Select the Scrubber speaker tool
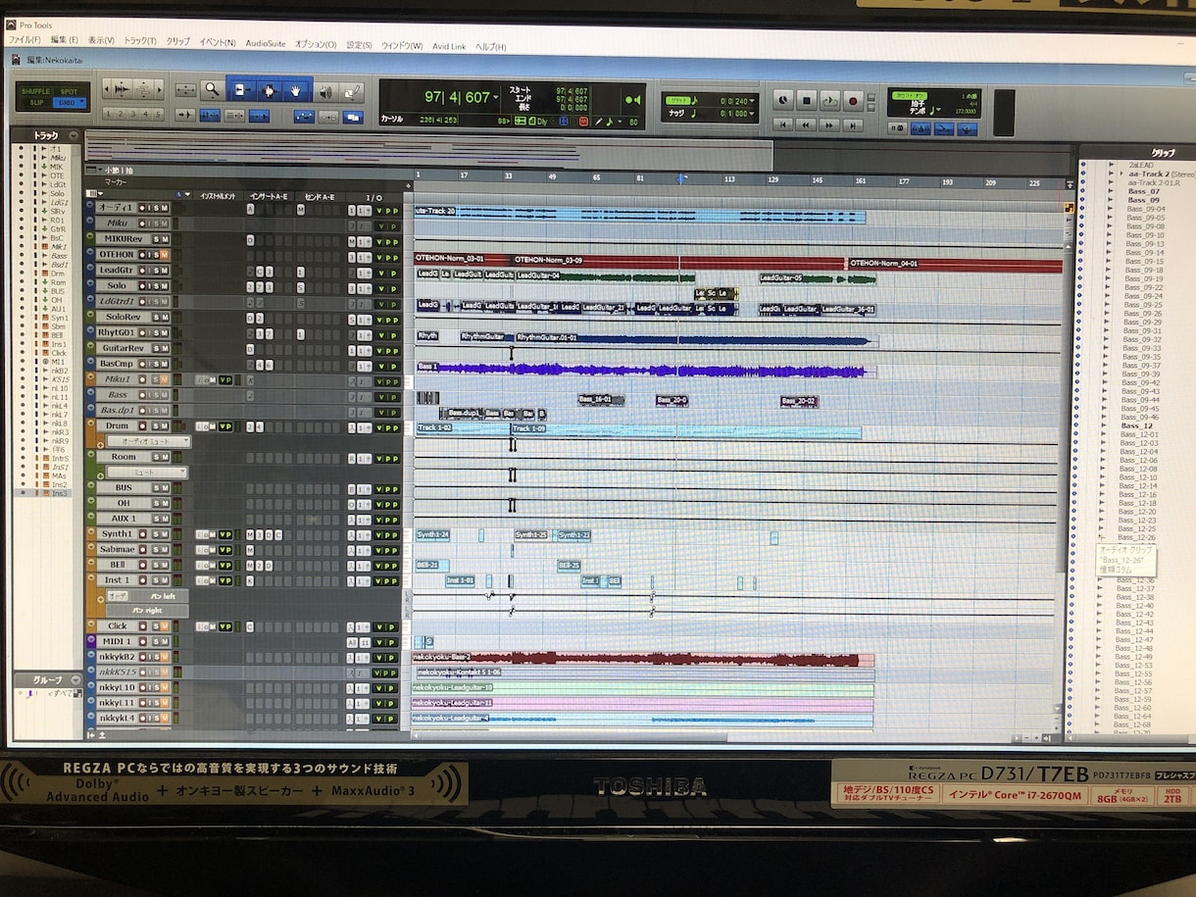1196x897 pixels. click(x=325, y=92)
